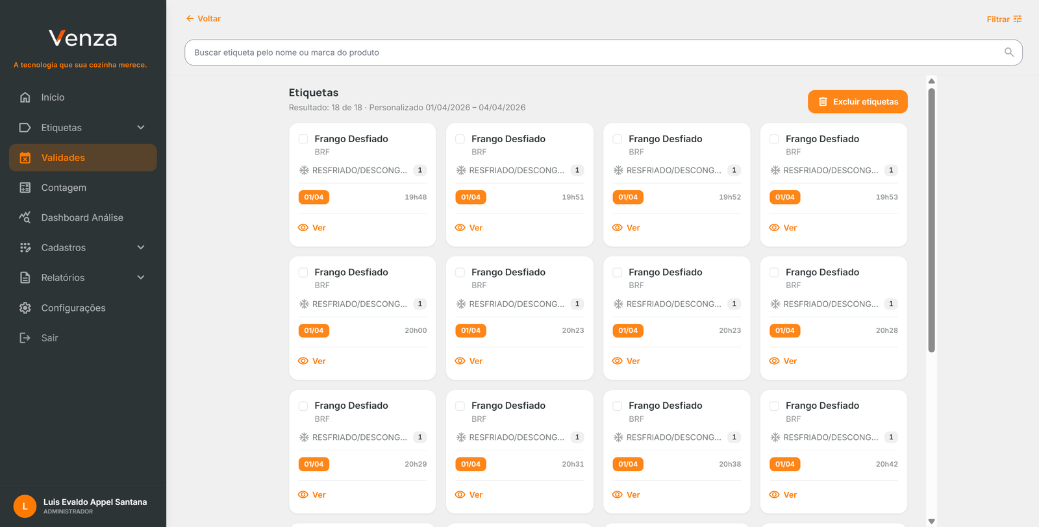Expand the Cadastros submenu arrow
The image size is (1039, 527).
tap(141, 247)
